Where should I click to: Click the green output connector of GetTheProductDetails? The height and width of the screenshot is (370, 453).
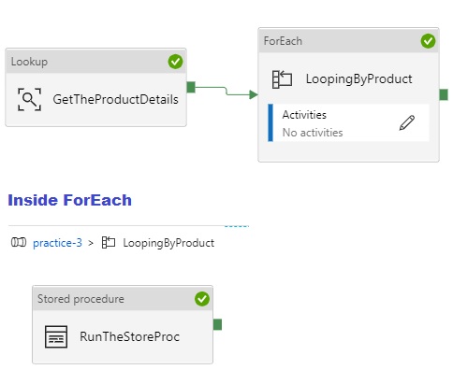(x=191, y=87)
